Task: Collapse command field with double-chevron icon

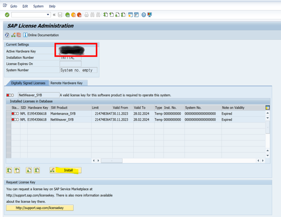Action: click(x=54, y=15)
